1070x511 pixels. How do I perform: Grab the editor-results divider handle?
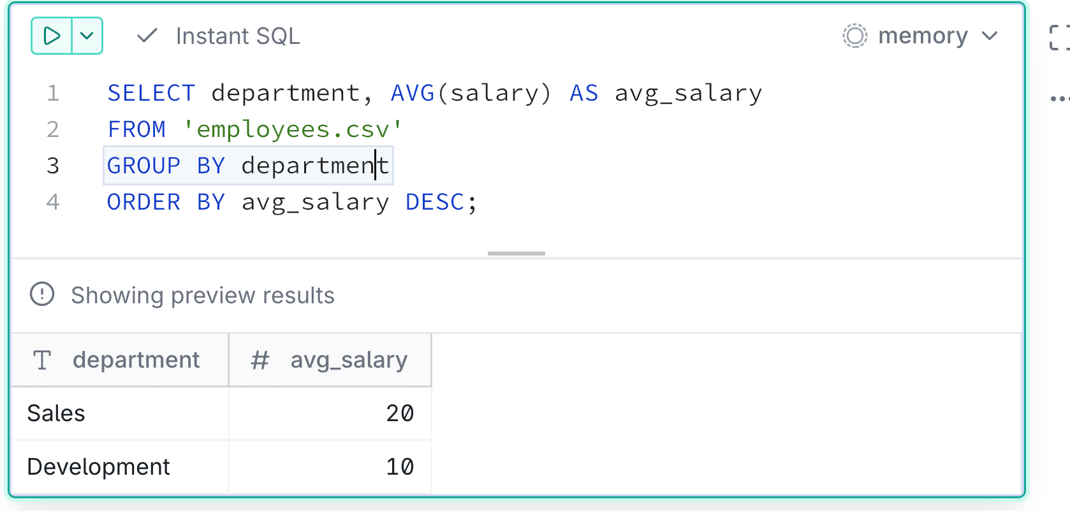(x=517, y=254)
